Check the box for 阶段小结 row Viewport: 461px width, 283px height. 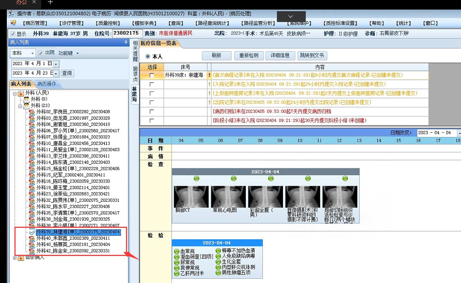coord(152,120)
